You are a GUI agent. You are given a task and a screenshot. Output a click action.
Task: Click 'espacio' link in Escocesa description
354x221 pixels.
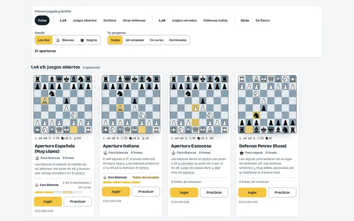(x=189, y=172)
